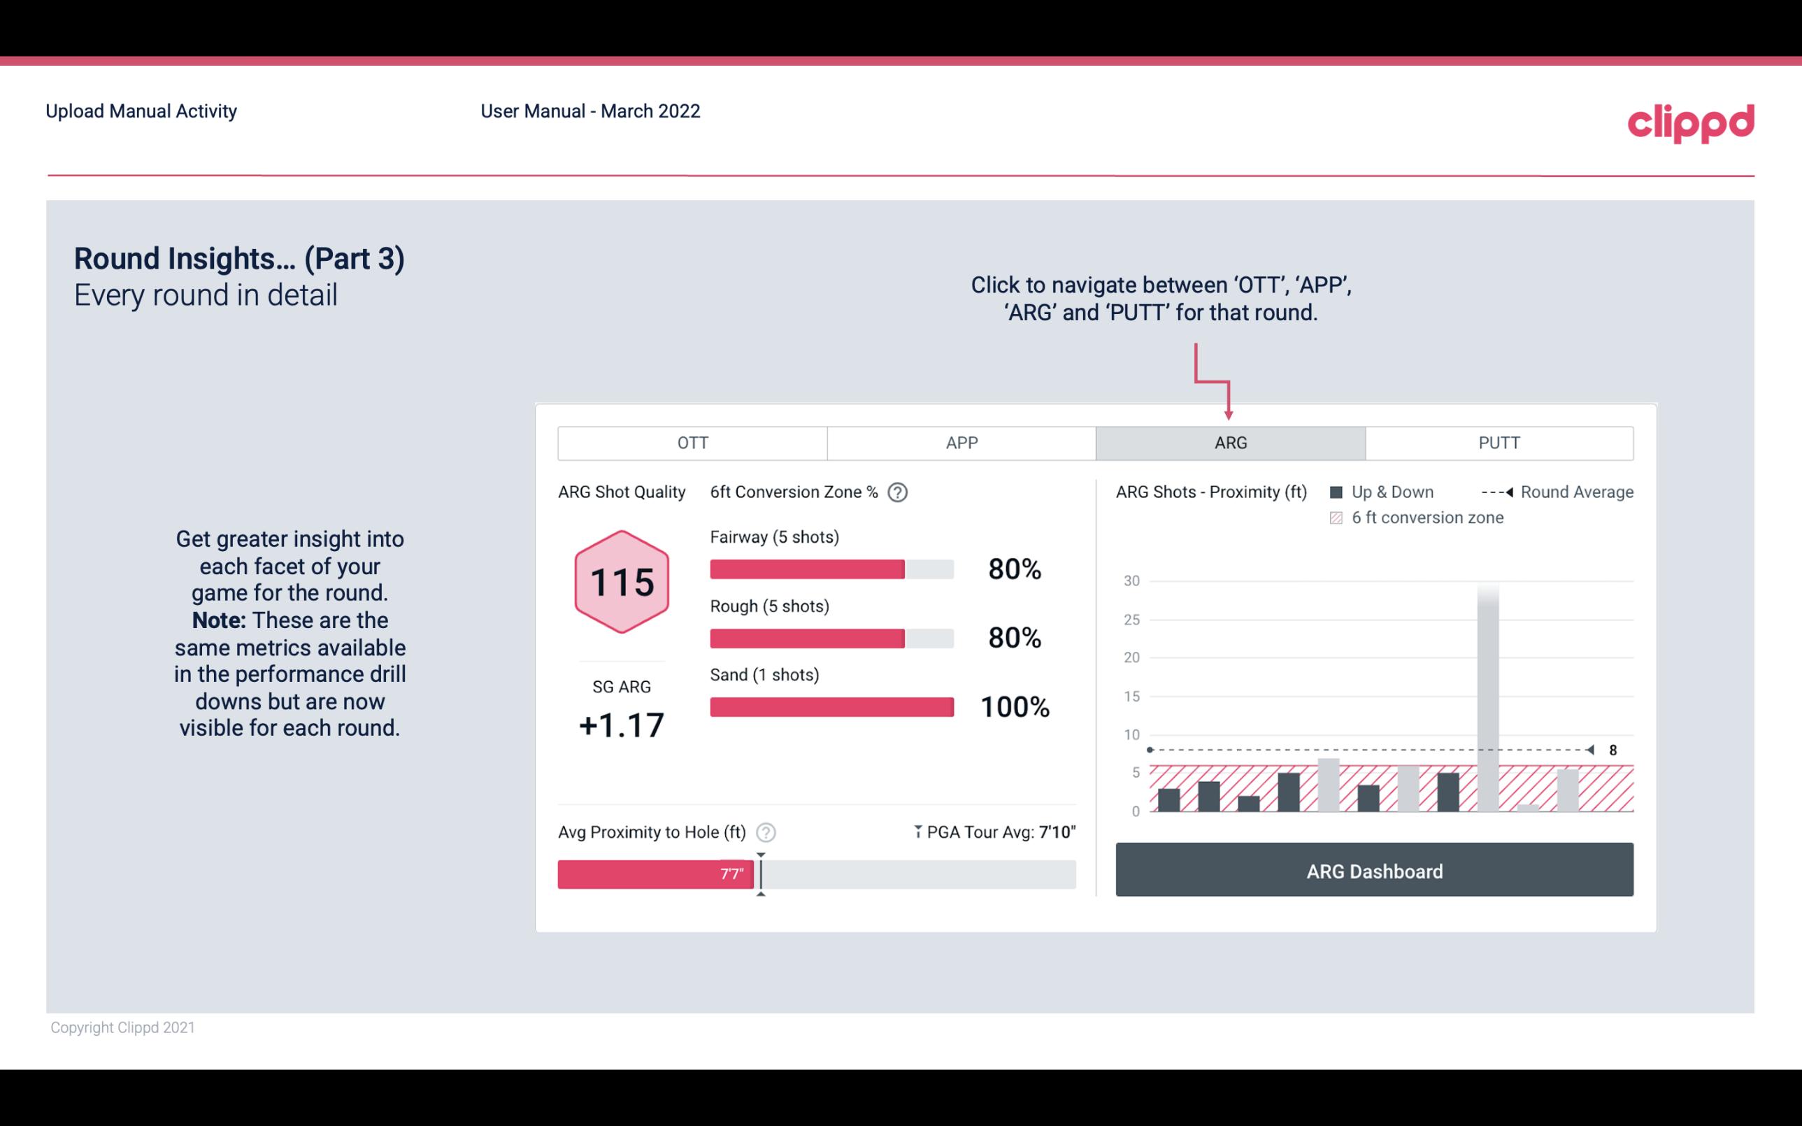The width and height of the screenshot is (1802, 1126).
Task: Click the question mark icon next to 6ft Conversion Zone
Action: 903,493
